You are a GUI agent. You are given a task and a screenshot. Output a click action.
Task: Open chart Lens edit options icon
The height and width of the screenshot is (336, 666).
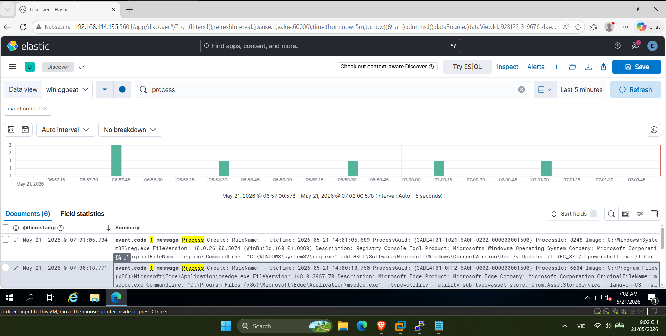pos(654,130)
